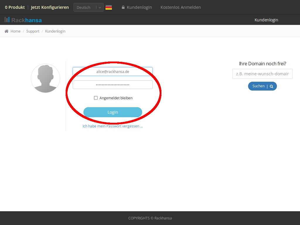Image resolution: width=300 pixels, height=225 pixels.
Task: Focus the email field with alice@rackhansa.de
Action: click(112, 71)
